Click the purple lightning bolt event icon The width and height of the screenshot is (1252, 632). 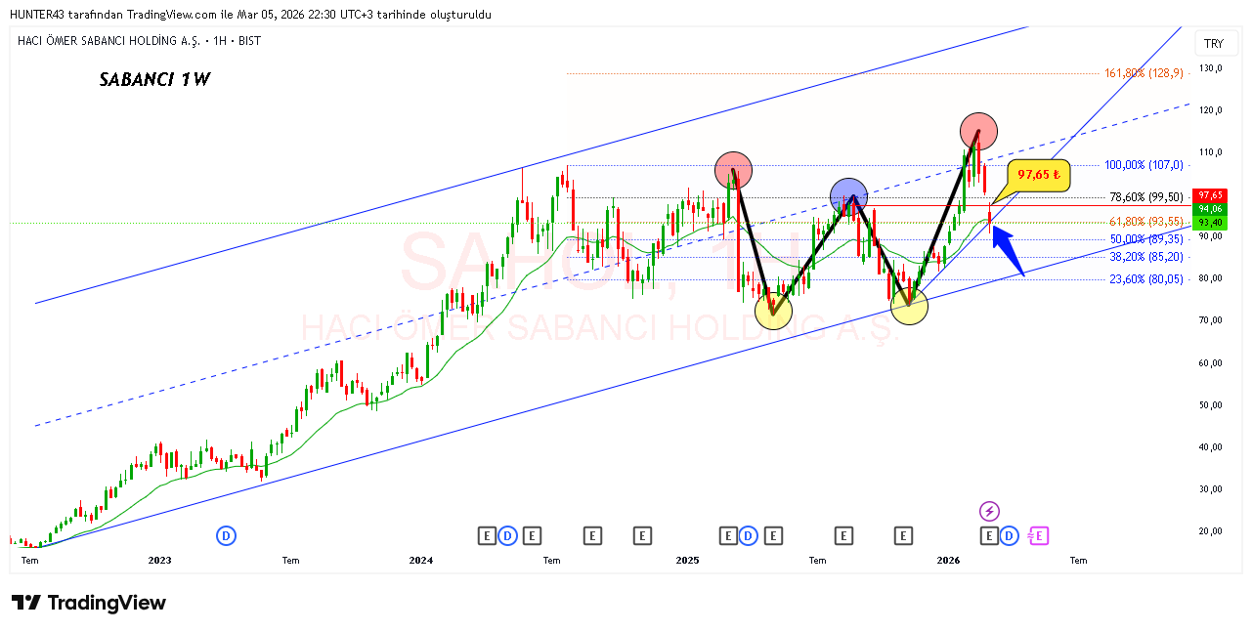[989, 511]
